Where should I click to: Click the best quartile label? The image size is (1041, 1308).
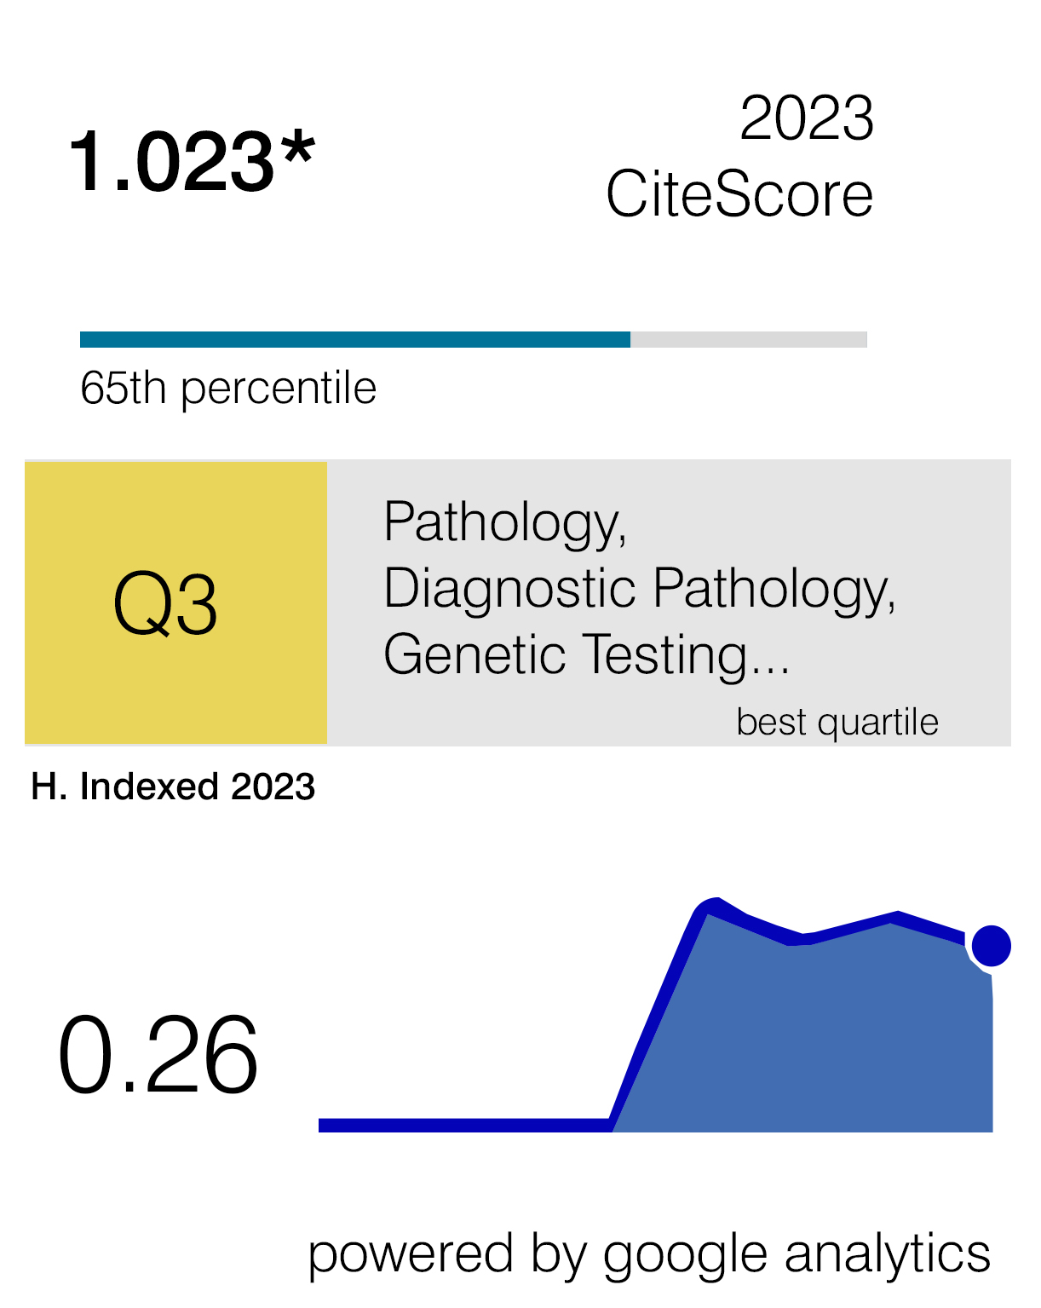point(837,722)
